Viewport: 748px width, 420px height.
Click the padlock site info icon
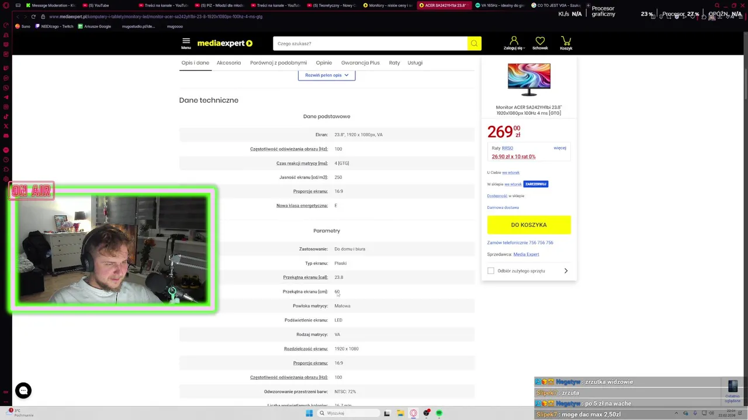[x=43, y=16]
